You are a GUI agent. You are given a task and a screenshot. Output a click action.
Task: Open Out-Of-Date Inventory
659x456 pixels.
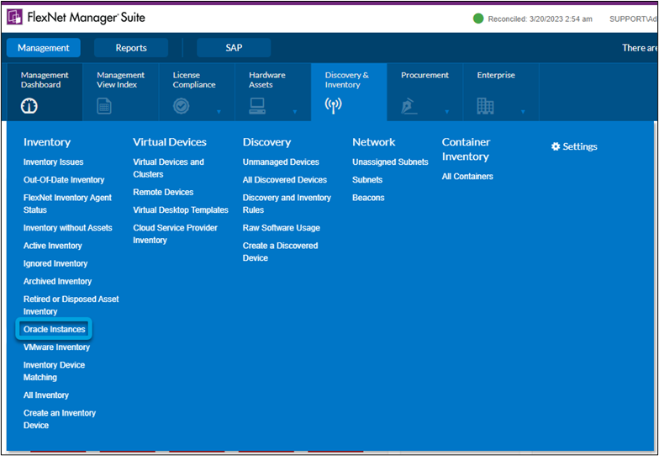click(64, 180)
